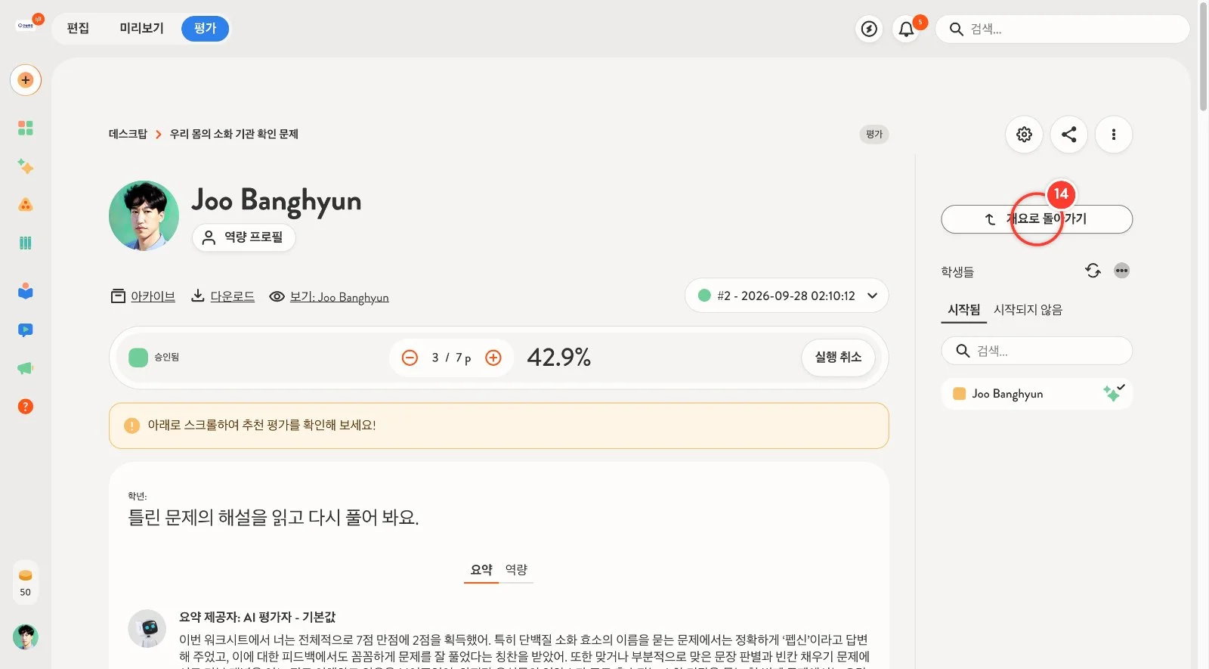1209x669 pixels.
Task: Open the user avatar at sidebar bottom
Action: [x=26, y=636]
